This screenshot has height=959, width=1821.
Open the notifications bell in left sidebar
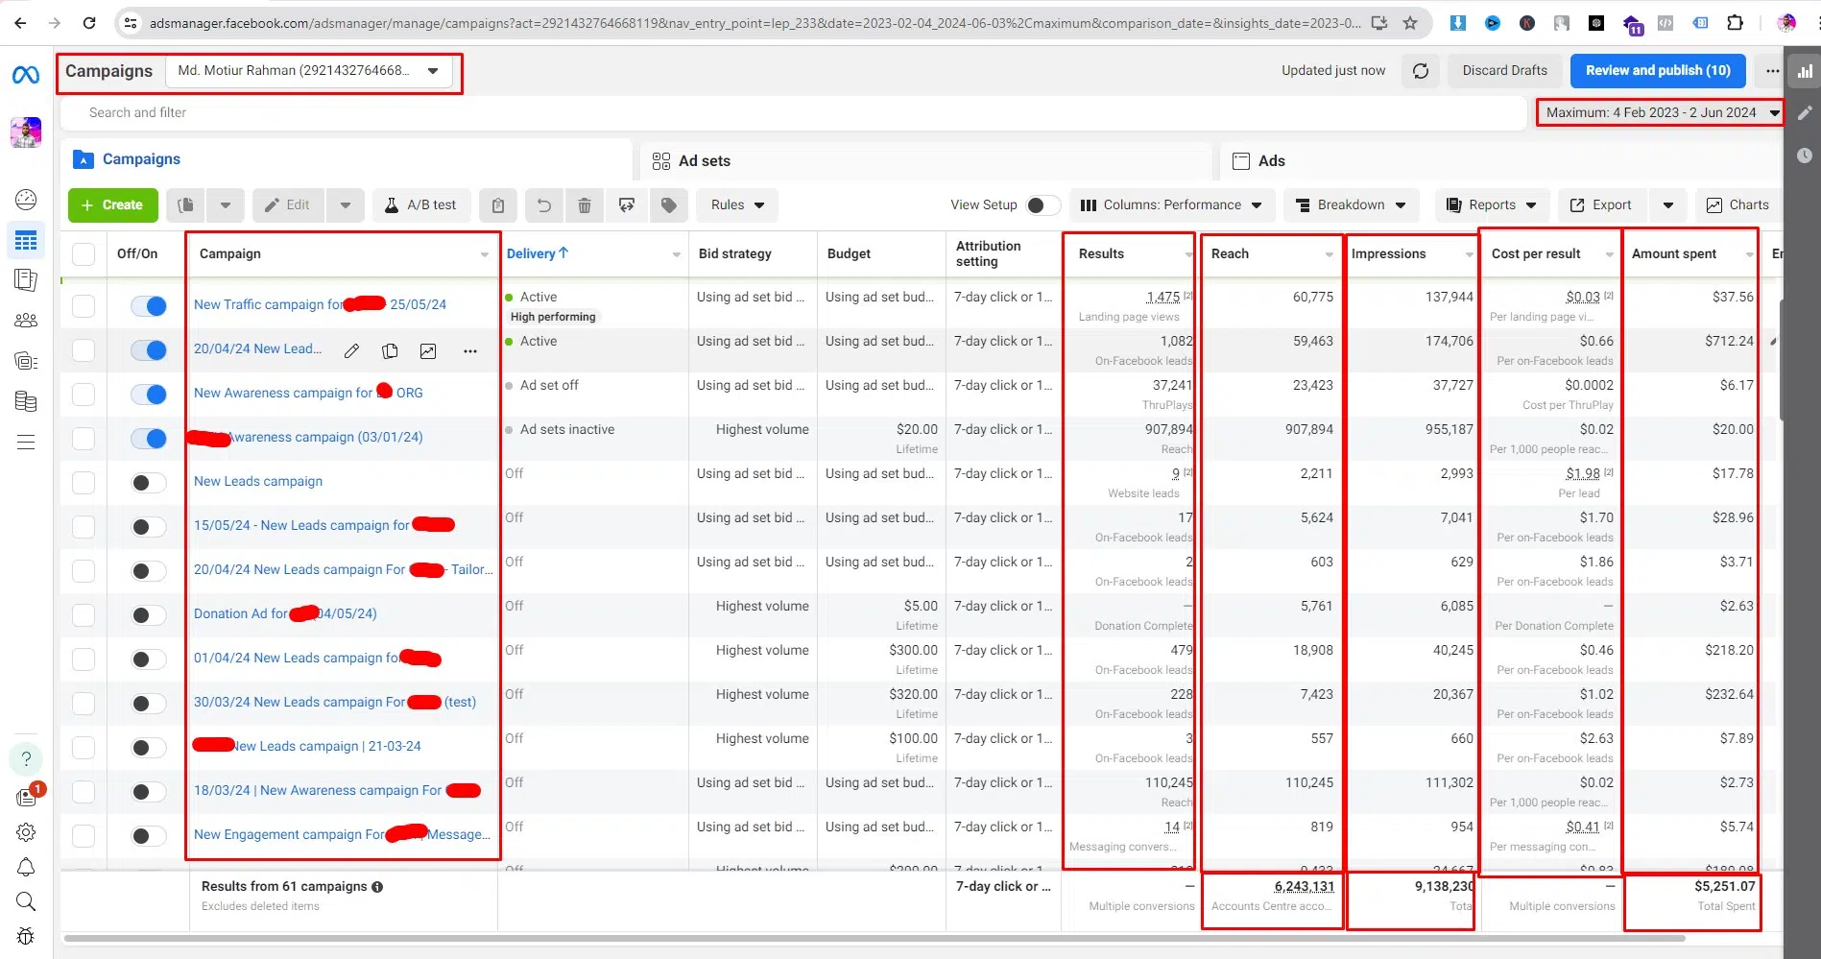pyautogui.click(x=26, y=867)
